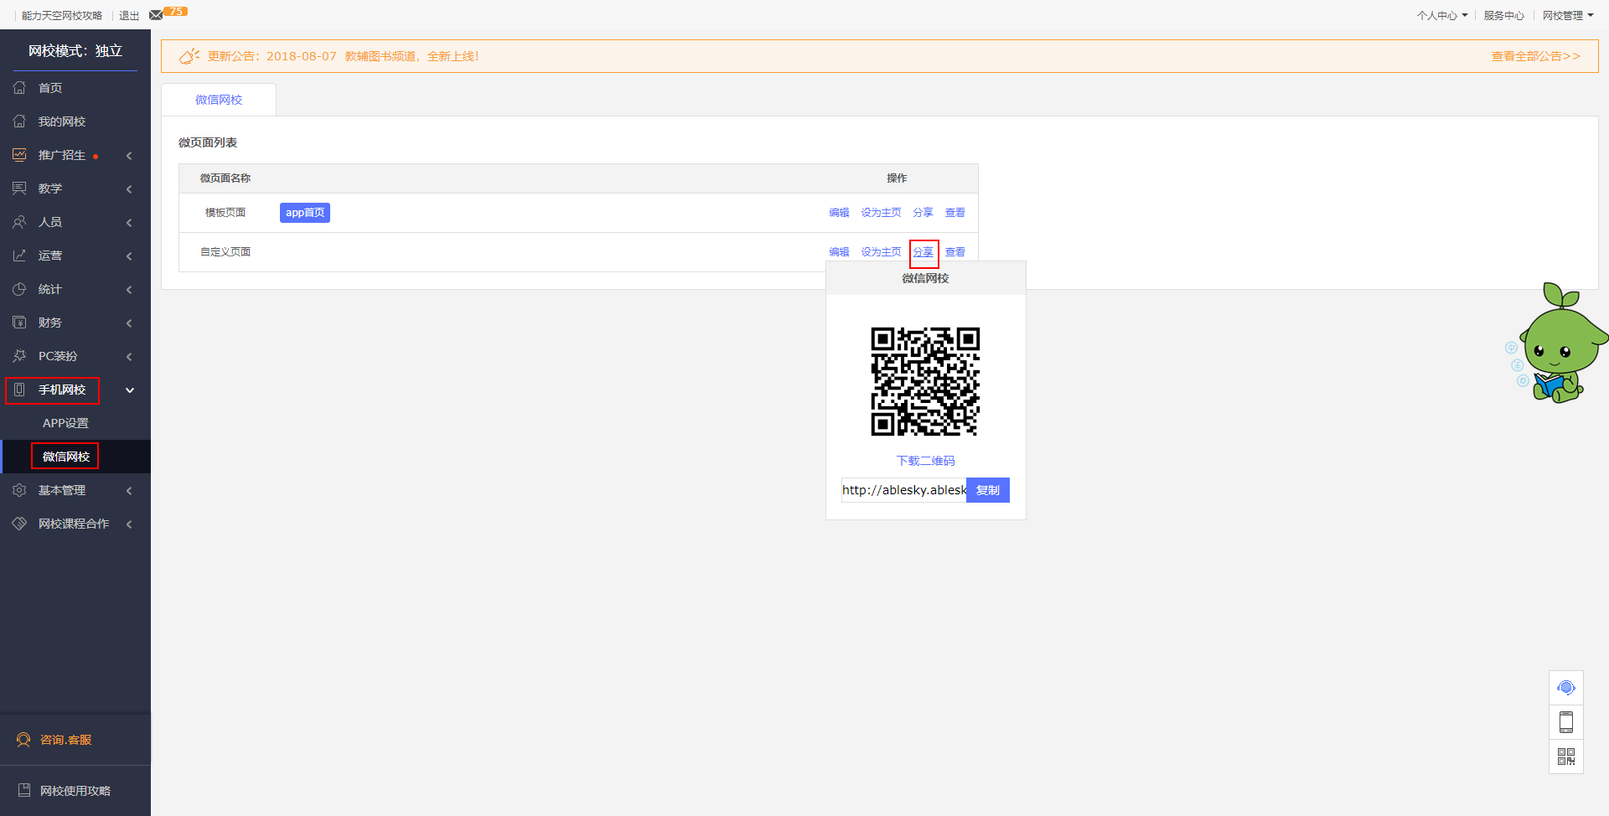The image size is (1609, 816).
Task: Collapse the 手机网校 sidebar section
Action: tap(130, 390)
